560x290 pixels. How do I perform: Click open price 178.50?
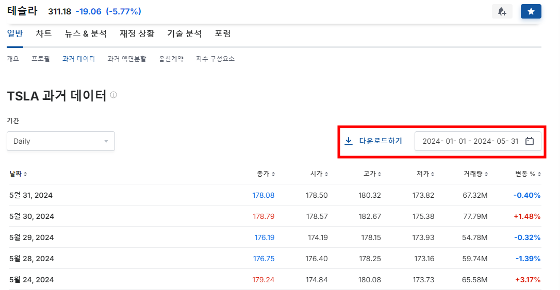(x=317, y=195)
